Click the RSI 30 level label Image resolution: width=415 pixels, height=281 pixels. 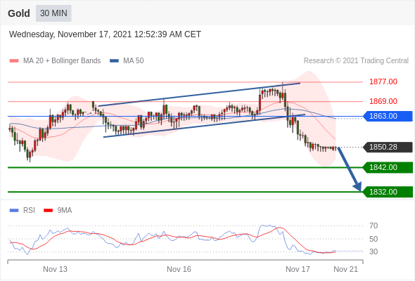pyautogui.click(x=373, y=251)
